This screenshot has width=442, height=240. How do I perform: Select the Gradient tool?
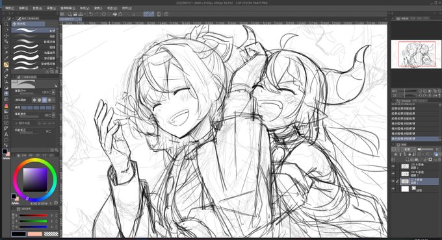click(x=6, y=112)
